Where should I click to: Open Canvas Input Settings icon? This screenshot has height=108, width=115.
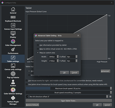coord(13,25)
